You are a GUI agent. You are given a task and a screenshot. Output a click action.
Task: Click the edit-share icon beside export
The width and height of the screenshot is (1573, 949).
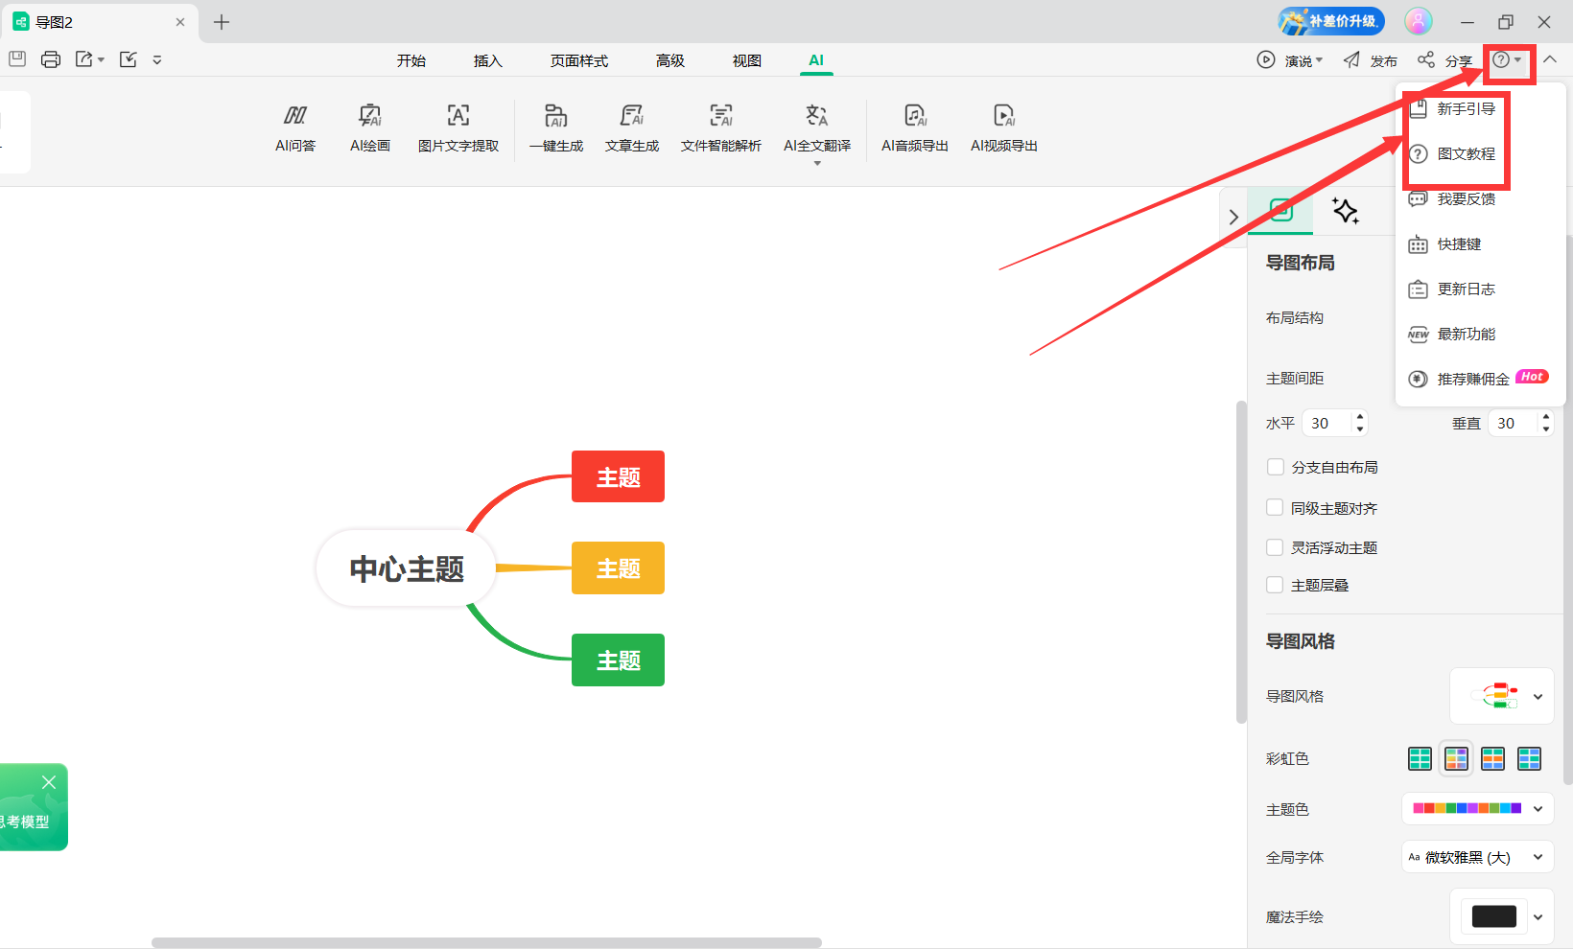pyautogui.click(x=129, y=59)
